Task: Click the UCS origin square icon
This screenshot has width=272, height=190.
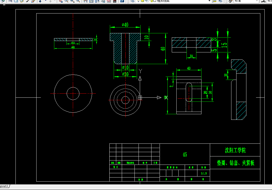Action: point(140,97)
